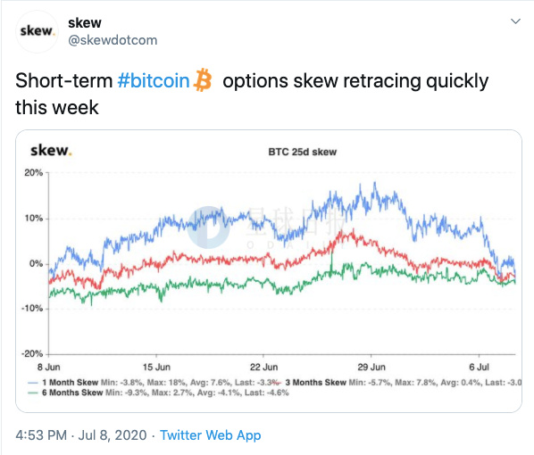Open the @skewdotcom handle
Image resolution: width=534 pixels, height=455 pixels.
point(113,40)
